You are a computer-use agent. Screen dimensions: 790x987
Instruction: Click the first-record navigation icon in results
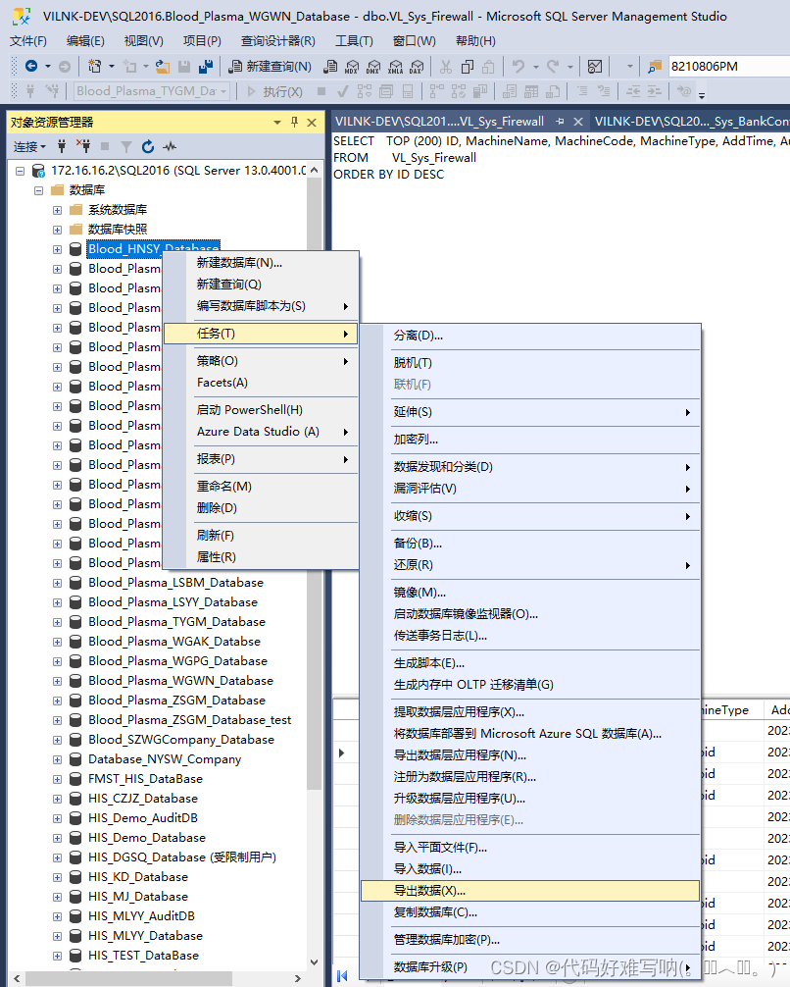(x=342, y=975)
